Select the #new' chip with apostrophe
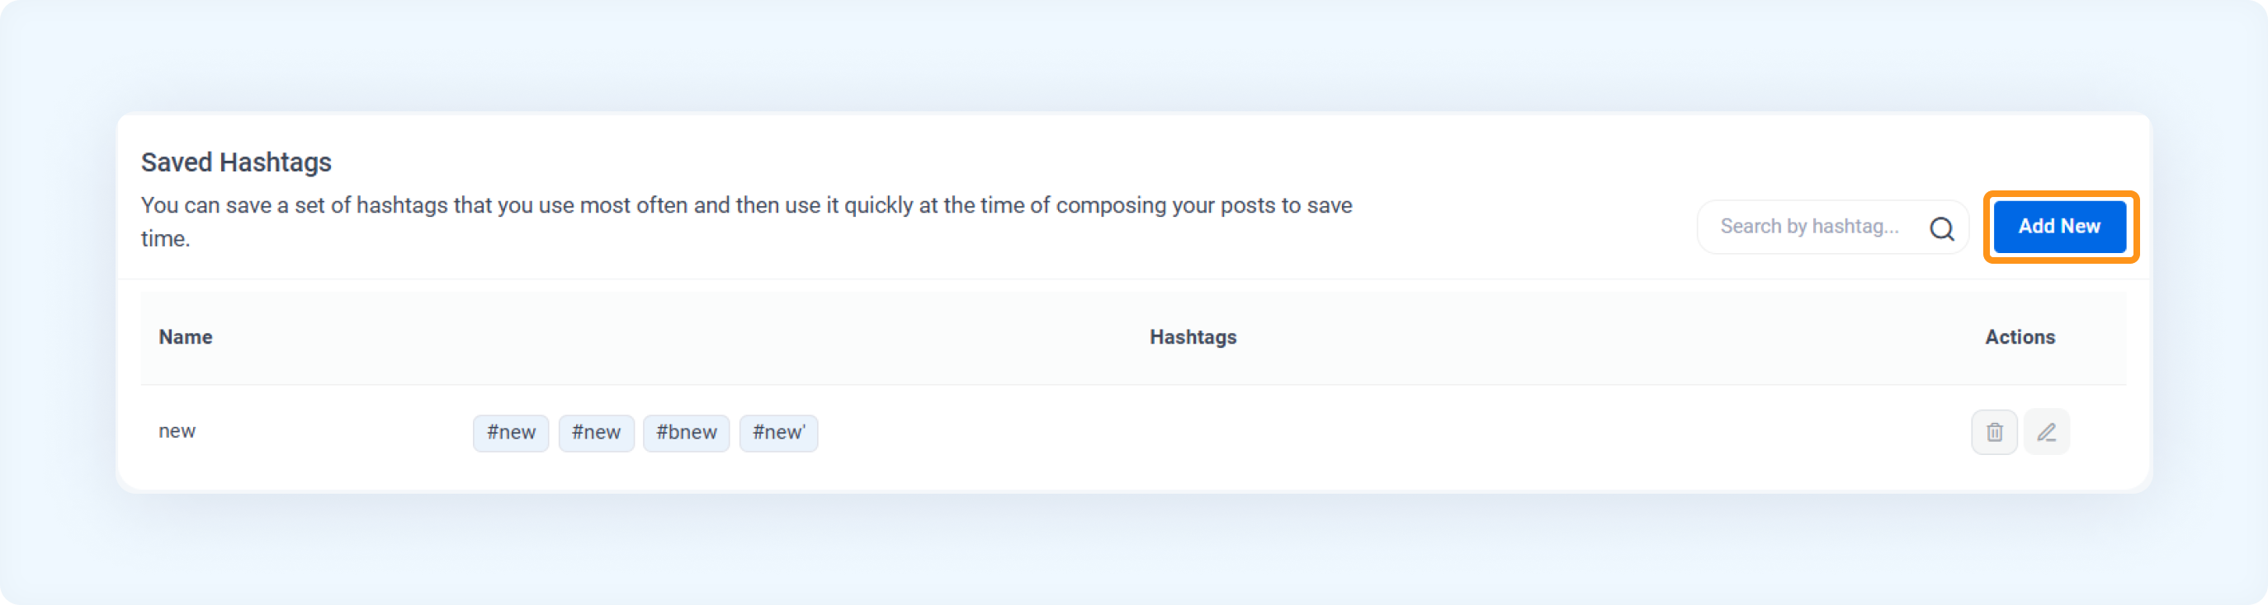 (778, 433)
